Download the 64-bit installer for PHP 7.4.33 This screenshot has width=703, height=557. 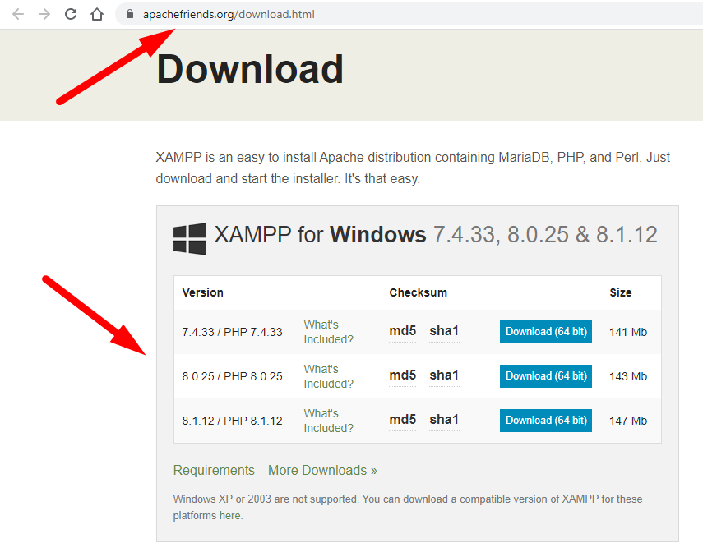tap(545, 331)
